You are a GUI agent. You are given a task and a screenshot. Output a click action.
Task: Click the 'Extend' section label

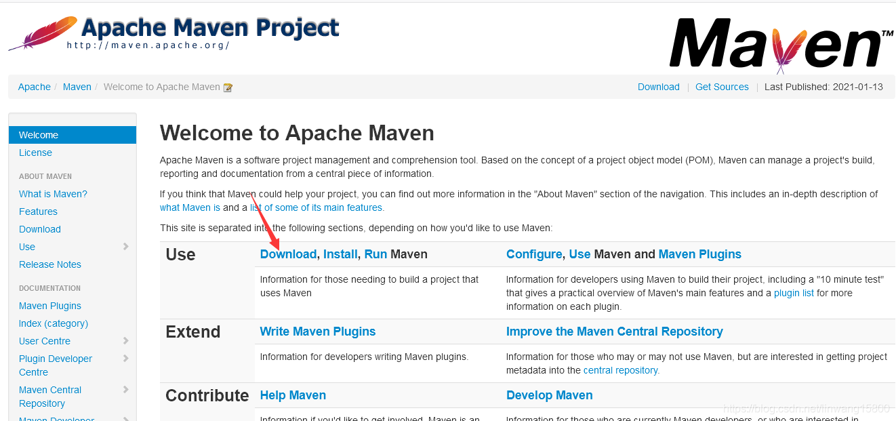(x=193, y=332)
